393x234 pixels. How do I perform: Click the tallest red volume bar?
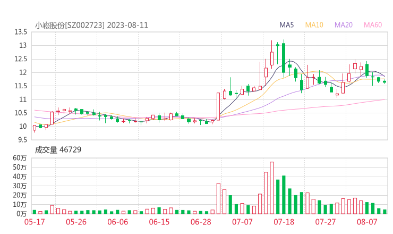click(272, 188)
